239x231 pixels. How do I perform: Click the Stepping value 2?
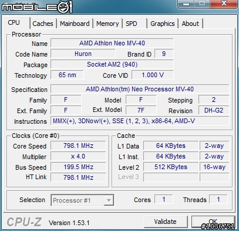coord(214,100)
